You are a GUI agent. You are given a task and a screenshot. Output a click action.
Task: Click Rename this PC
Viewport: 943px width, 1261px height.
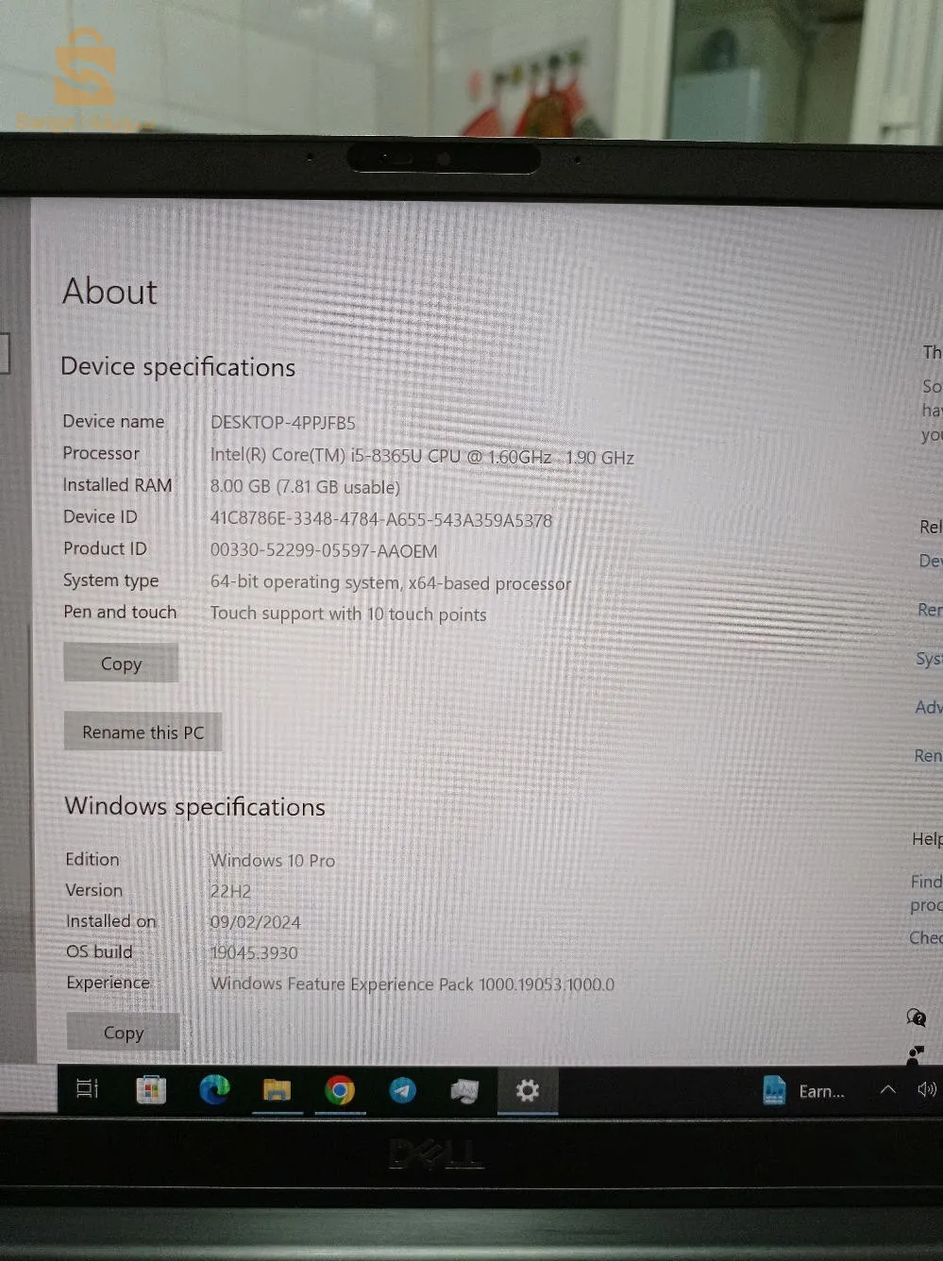click(x=143, y=731)
